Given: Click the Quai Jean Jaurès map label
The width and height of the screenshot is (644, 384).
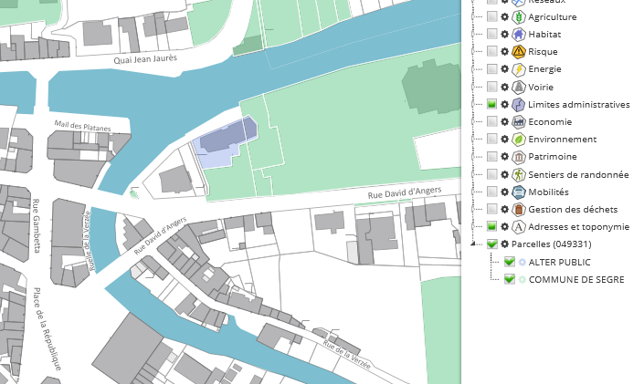Looking at the screenshot, I should (x=144, y=59).
